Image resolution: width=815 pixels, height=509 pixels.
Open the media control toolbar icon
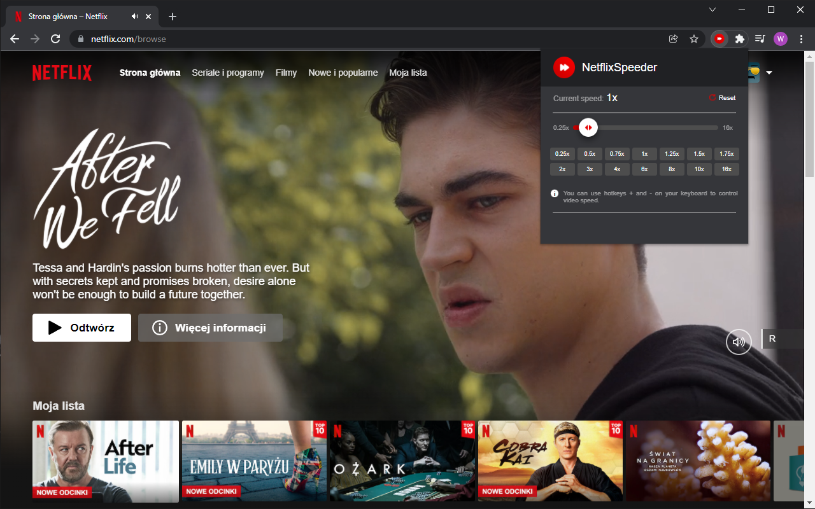[x=760, y=39]
